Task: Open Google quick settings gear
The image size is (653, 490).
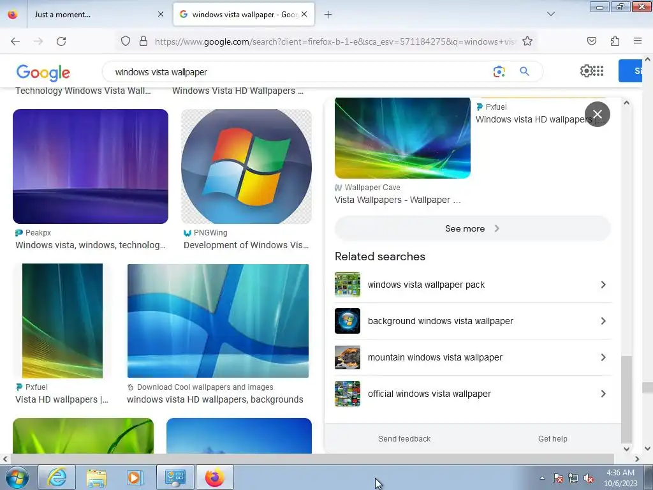Action: pos(586,71)
